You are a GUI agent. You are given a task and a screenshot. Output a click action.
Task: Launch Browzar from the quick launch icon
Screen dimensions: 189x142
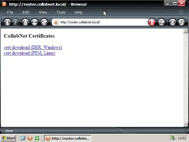point(30,138)
